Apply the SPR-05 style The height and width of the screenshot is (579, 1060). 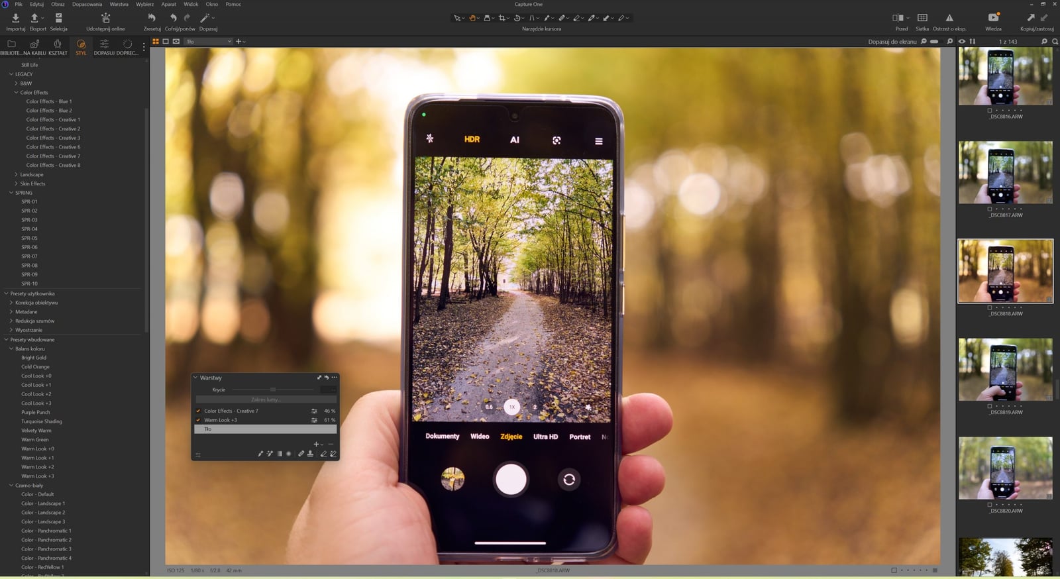tap(29, 238)
